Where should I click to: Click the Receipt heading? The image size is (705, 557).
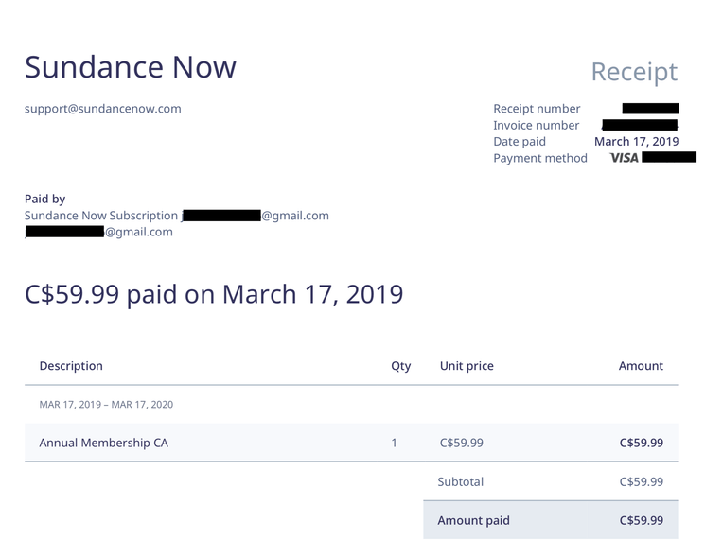click(634, 72)
